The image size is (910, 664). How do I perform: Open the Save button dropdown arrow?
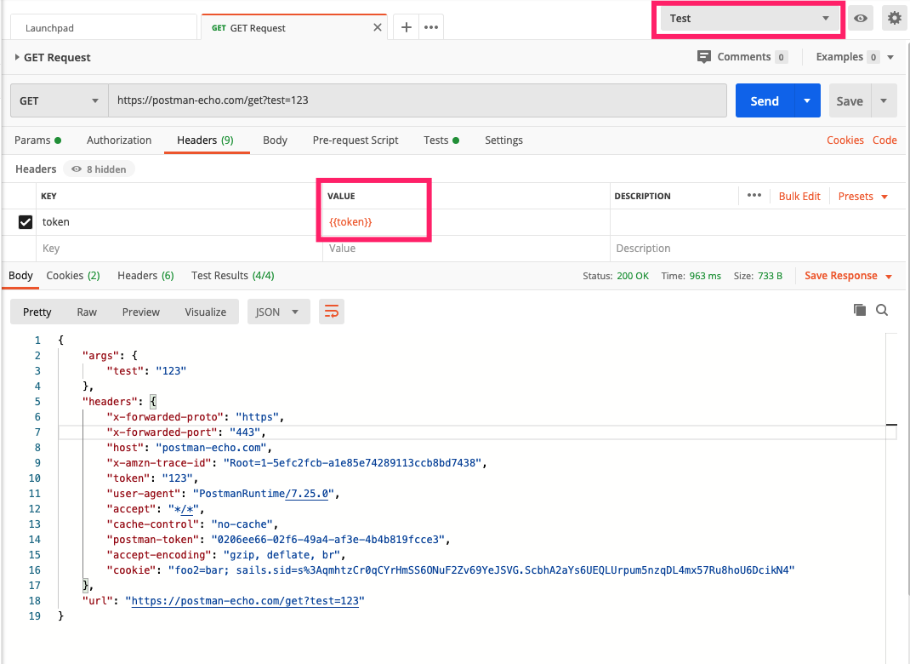pyautogui.click(x=884, y=101)
